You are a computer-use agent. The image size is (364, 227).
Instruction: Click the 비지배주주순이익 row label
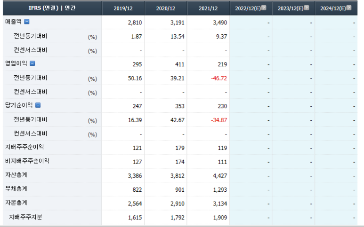coord(27,161)
